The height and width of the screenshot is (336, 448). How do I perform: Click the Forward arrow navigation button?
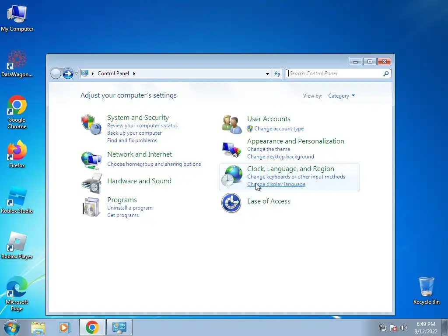(68, 73)
